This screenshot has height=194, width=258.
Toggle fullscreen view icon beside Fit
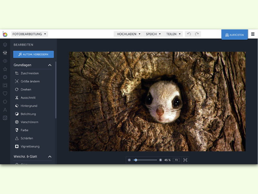pyautogui.click(x=185, y=160)
